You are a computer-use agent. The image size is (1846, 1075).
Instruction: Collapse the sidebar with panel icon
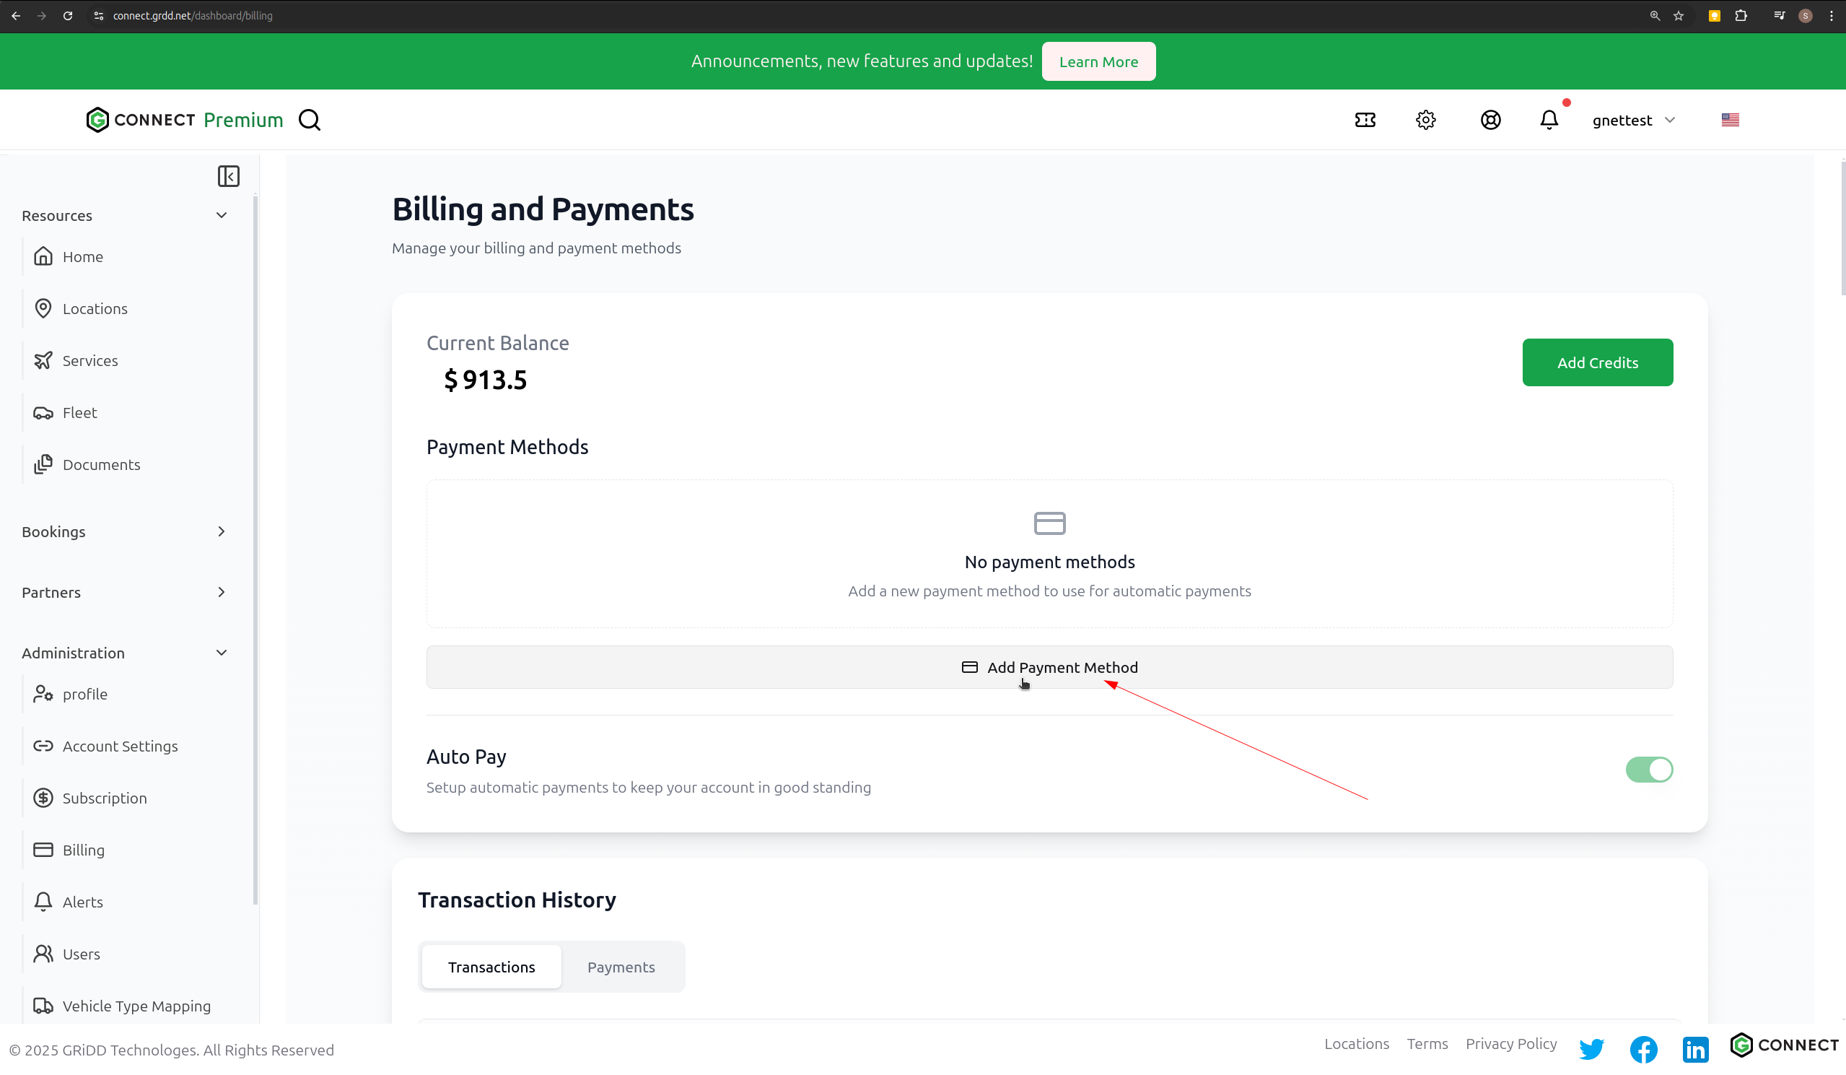tap(229, 176)
